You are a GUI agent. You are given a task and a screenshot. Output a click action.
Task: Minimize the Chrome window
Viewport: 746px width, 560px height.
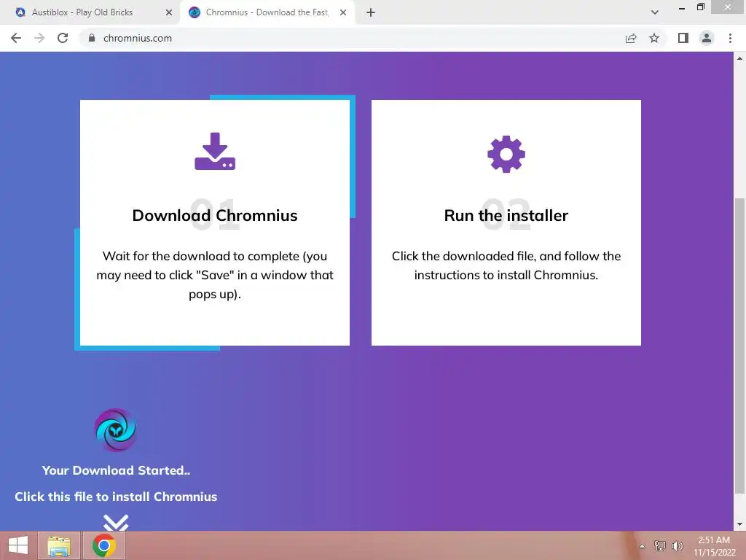(x=682, y=8)
